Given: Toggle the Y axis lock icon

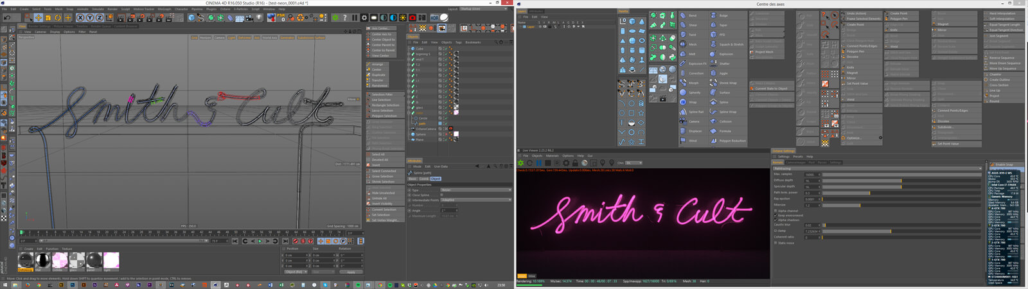Looking at the screenshot, I should click(90, 17).
